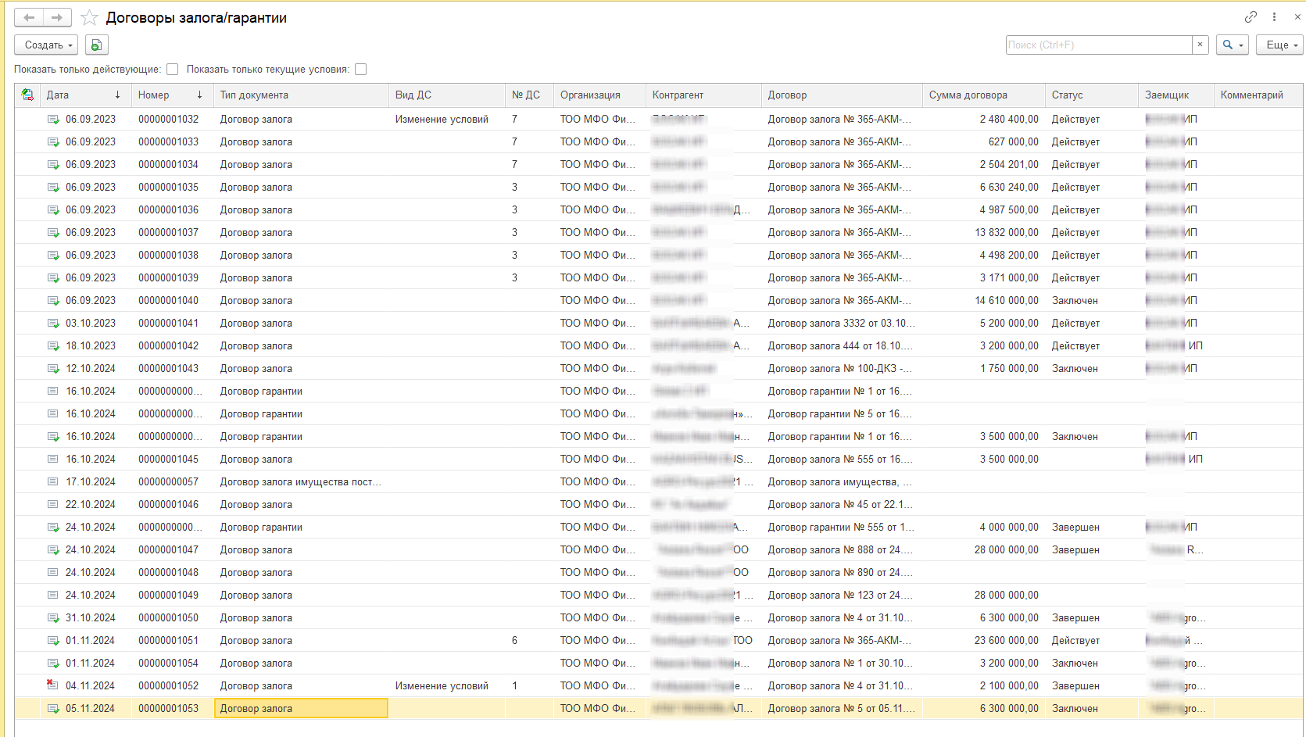Open the Создать dropdown button
This screenshot has height=737, width=1306.
tap(46, 45)
